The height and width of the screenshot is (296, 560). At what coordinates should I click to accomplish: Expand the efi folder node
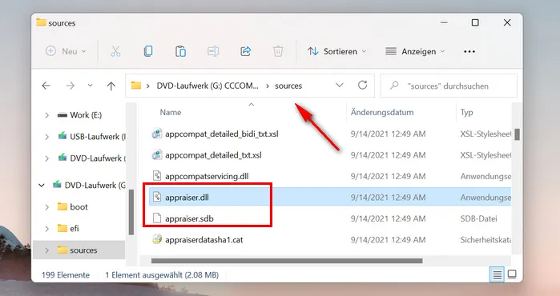pos(46,229)
